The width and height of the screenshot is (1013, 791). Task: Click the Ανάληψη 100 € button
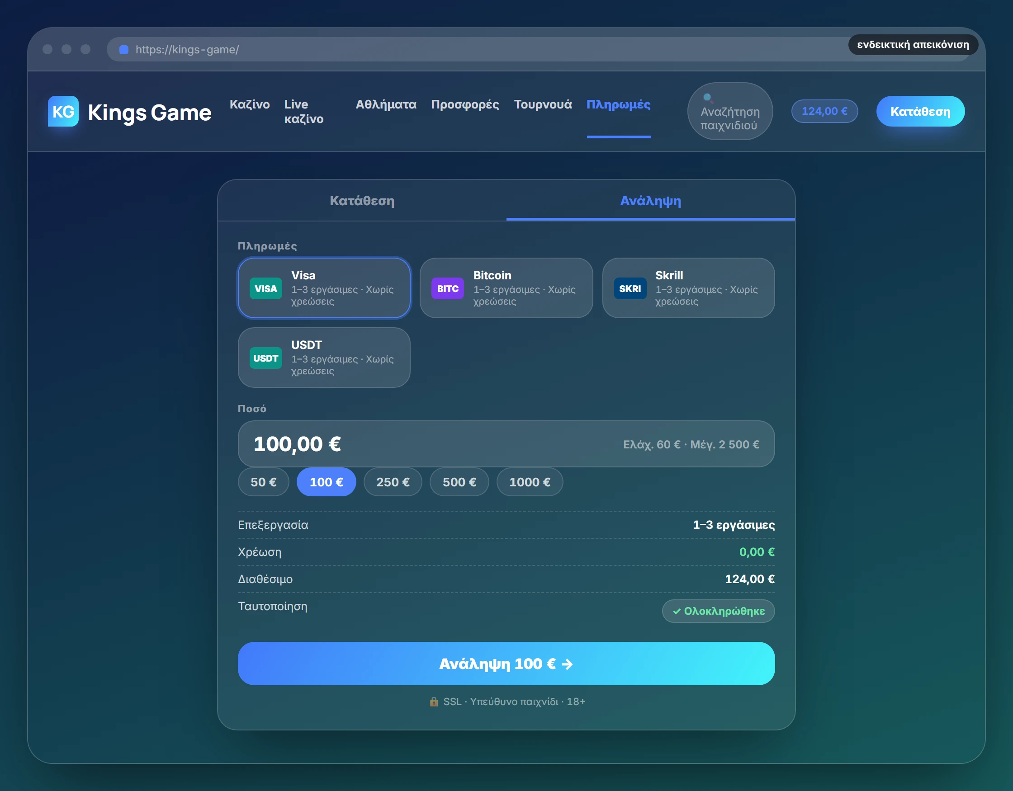[506, 664]
